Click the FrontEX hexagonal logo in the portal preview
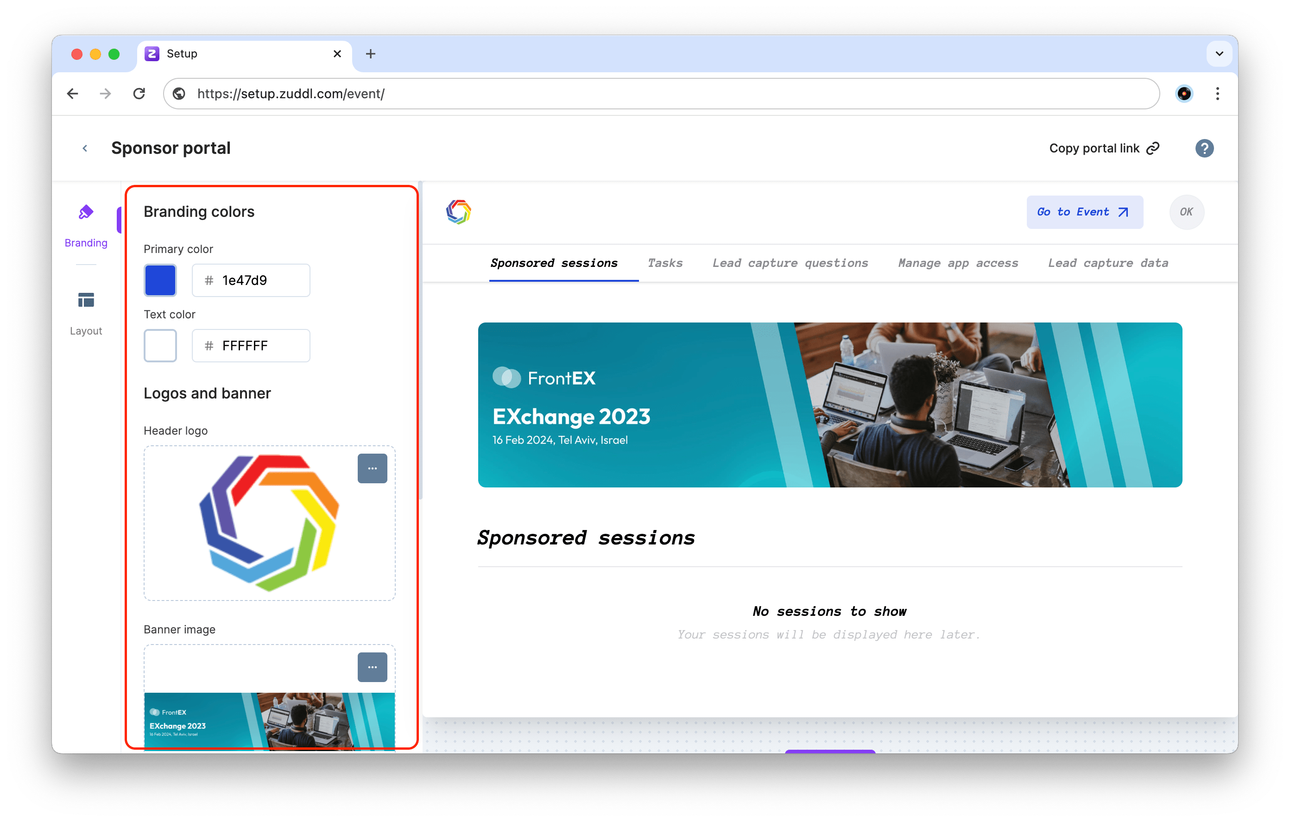The image size is (1290, 822). point(459,212)
